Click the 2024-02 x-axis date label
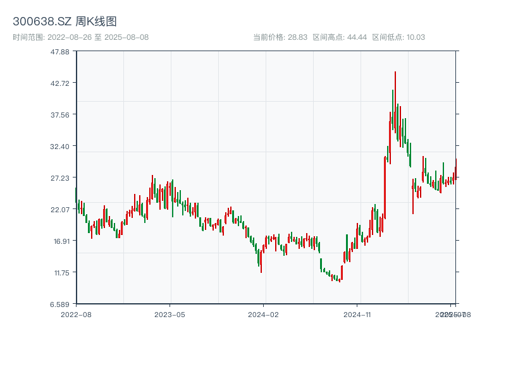Screen dimensions: 506x379 (x=263, y=314)
